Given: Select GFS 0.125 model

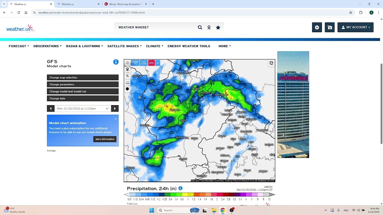Looking at the screenshot, I should [144, 63].
